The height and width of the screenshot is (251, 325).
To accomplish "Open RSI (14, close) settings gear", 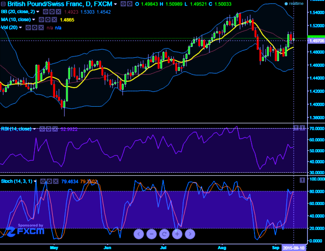I will tap(48, 129).
